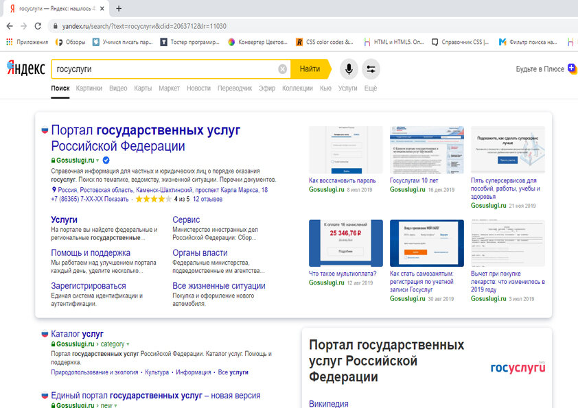Click госуслуги logo in info card
Image resolution: width=578 pixels, height=408 pixels.
pos(518,368)
